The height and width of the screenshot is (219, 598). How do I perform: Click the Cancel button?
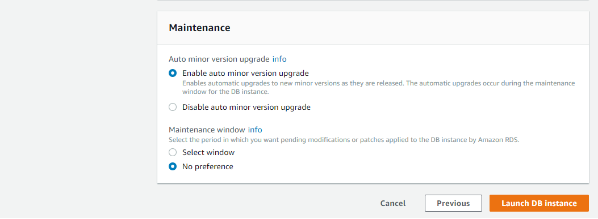393,203
